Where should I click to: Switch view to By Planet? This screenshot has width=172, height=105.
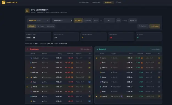(x=41, y=26)
